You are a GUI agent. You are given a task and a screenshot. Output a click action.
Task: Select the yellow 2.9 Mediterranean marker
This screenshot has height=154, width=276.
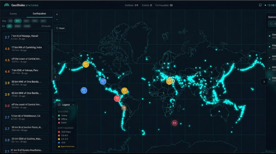[x=169, y=81]
